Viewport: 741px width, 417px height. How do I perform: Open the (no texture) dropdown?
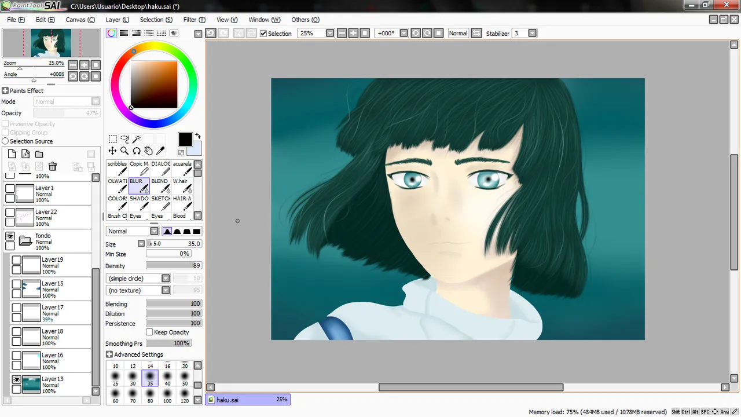(x=166, y=290)
